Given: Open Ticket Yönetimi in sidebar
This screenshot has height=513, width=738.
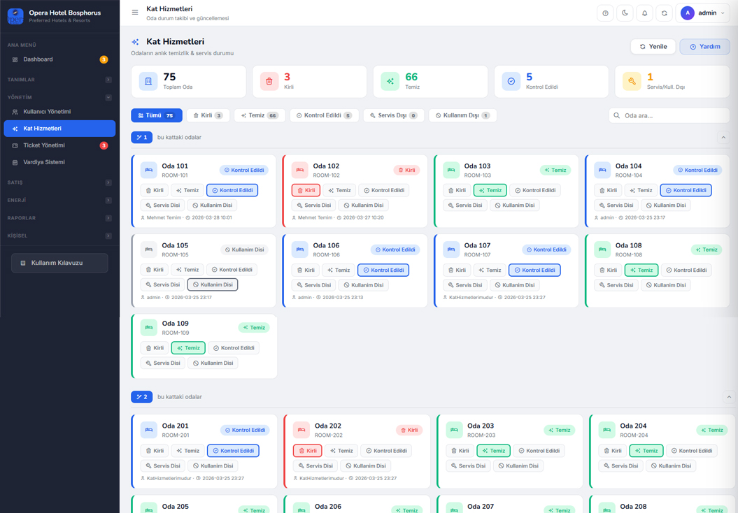Looking at the screenshot, I should [x=44, y=145].
